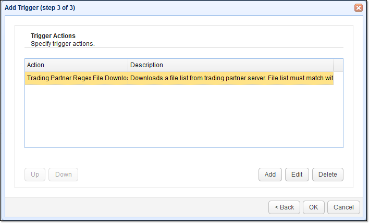Confirm the trigger with OK

313,207
